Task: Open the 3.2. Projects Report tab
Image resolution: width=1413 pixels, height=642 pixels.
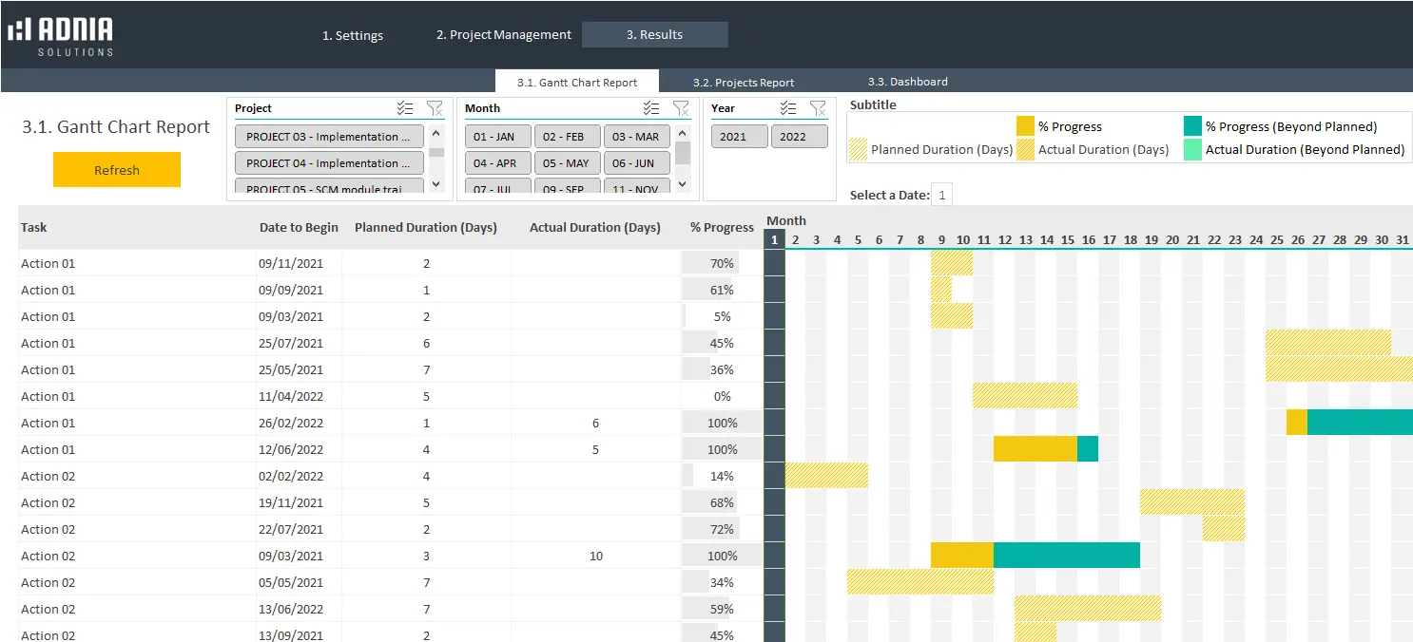Action: 744,83
